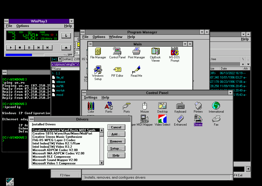This screenshot has height=186, width=262.
Task: Start the MS-DOS Prompt icon
Action: [175, 55]
